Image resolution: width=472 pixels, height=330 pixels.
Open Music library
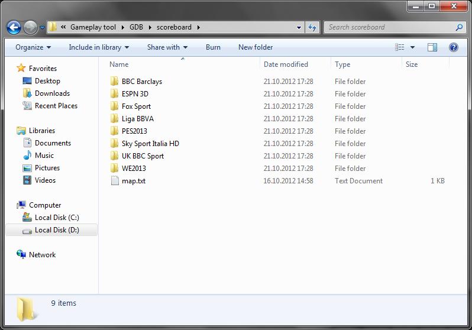[x=44, y=156]
